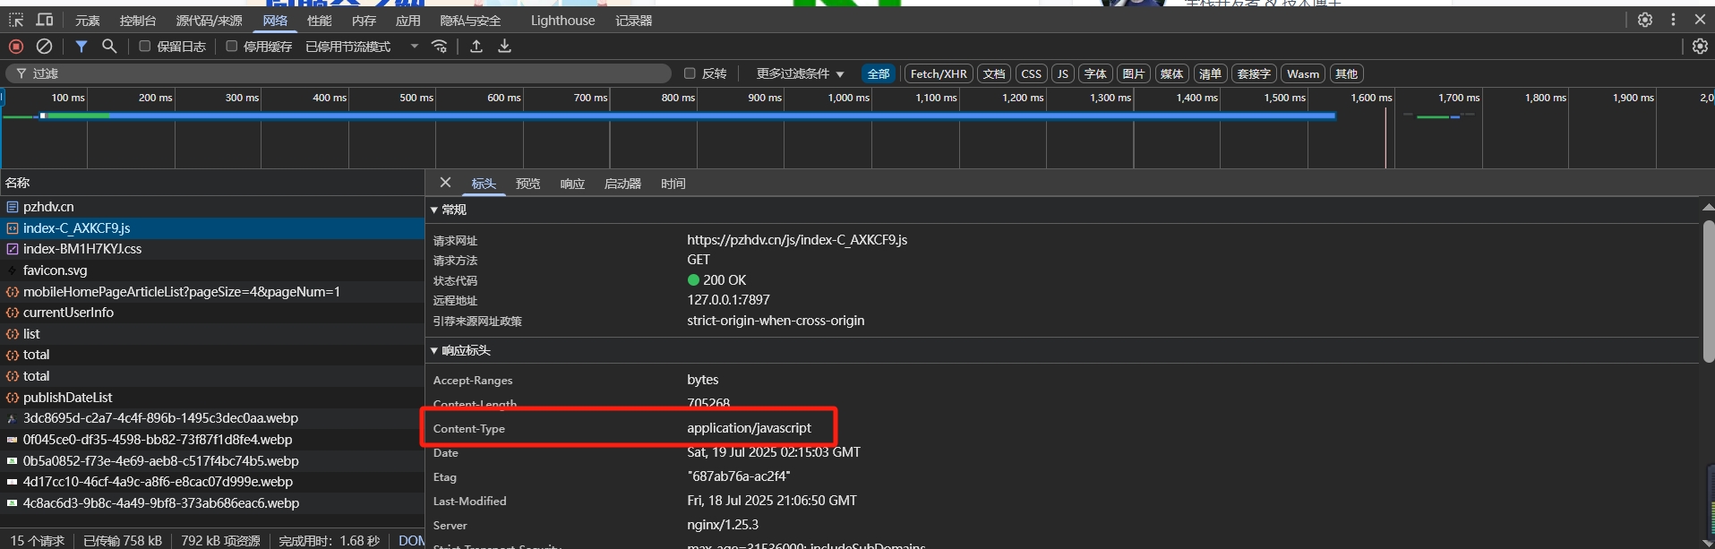Toggle device toolbar emulation icon
This screenshot has width=1715, height=549.
coord(44,20)
